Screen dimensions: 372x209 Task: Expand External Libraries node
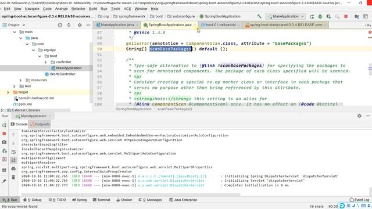(2, 110)
